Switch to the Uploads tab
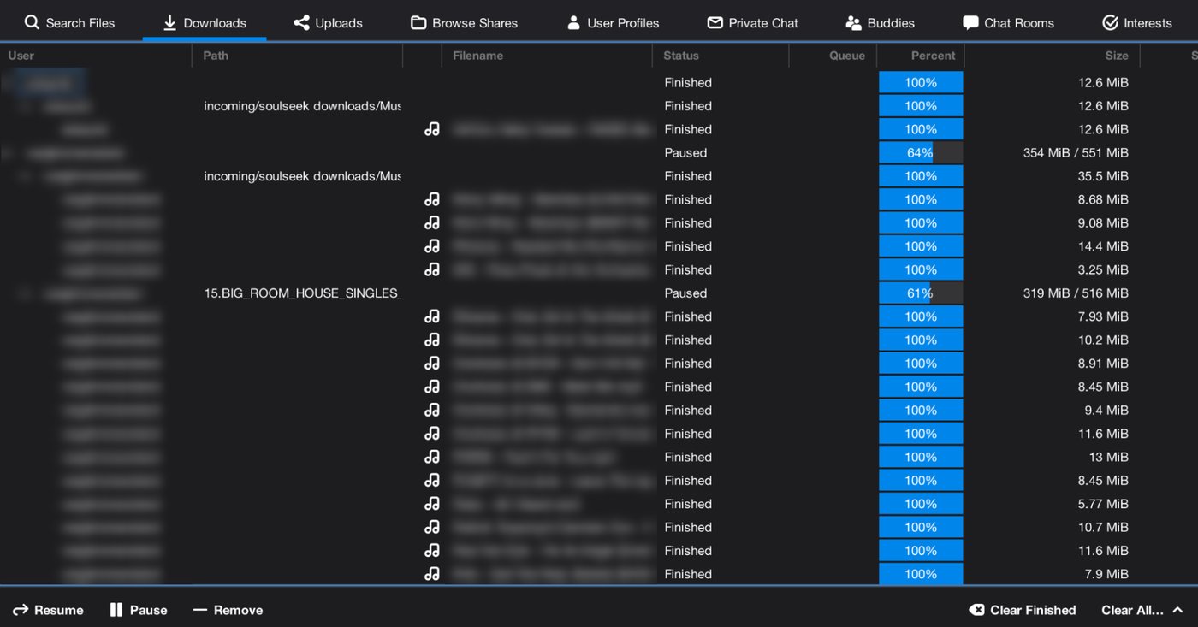 328,23
